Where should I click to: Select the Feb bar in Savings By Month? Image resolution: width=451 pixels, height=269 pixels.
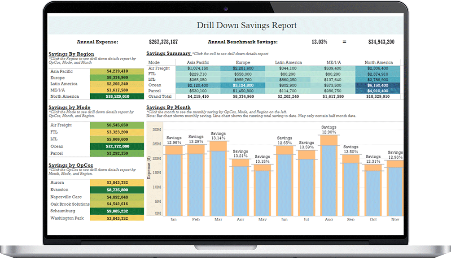196,181
